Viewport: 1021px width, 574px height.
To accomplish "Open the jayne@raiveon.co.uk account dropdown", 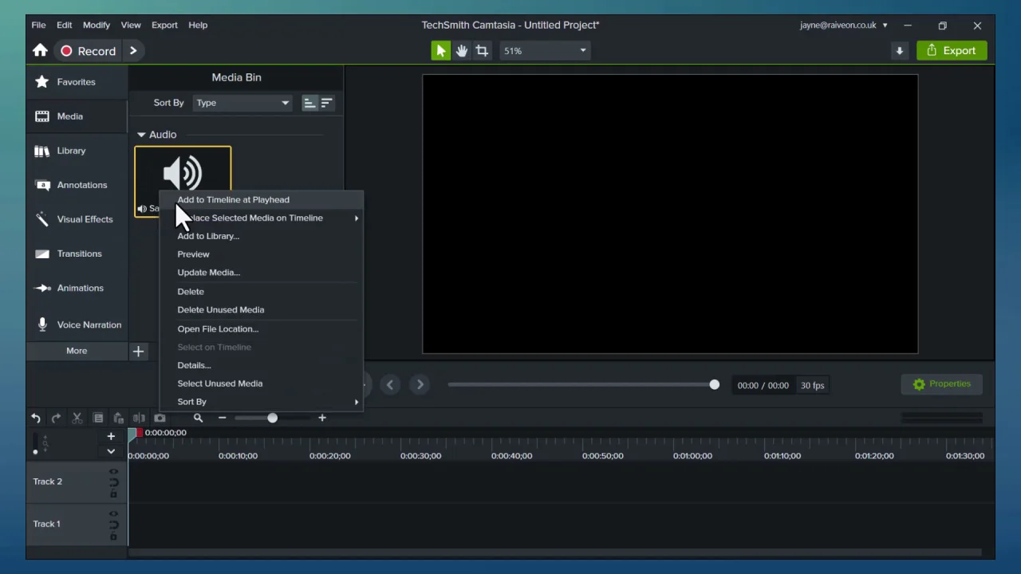I will [844, 25].
